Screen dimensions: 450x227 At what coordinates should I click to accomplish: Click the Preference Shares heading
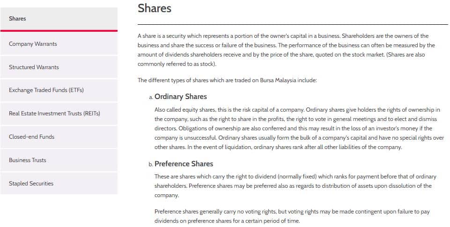(184, 164)
